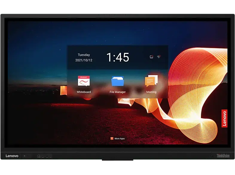Click the File Manager label text
Image resolution: width=235 pixels, height=175 pixels.
click(118, 92)
